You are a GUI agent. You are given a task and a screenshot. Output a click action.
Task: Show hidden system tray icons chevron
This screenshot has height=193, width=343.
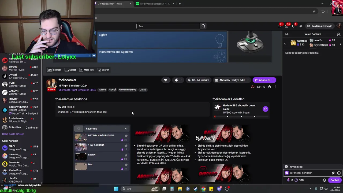click(x=310, y=189)
